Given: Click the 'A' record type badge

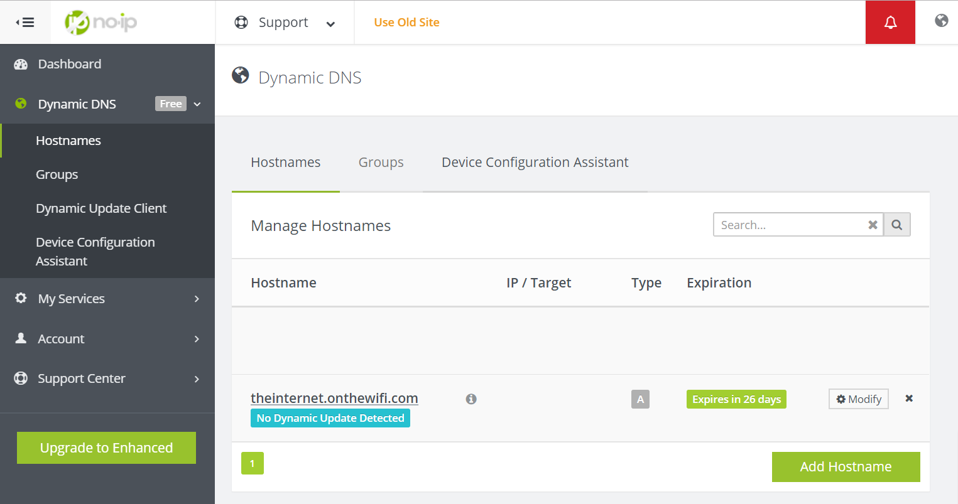Looking at the screenshot, I should 640,399.
